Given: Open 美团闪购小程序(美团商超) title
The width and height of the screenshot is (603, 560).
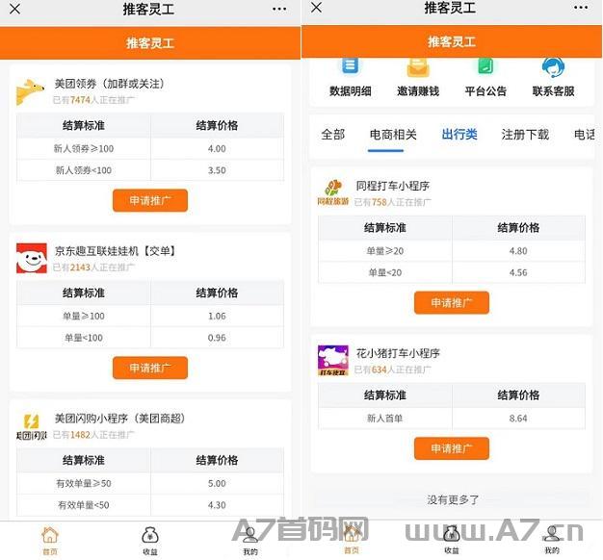Looking at the screenshot, I should pyautogui.click(x=119, y=419).
